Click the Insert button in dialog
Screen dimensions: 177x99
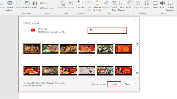pos(114,84)
